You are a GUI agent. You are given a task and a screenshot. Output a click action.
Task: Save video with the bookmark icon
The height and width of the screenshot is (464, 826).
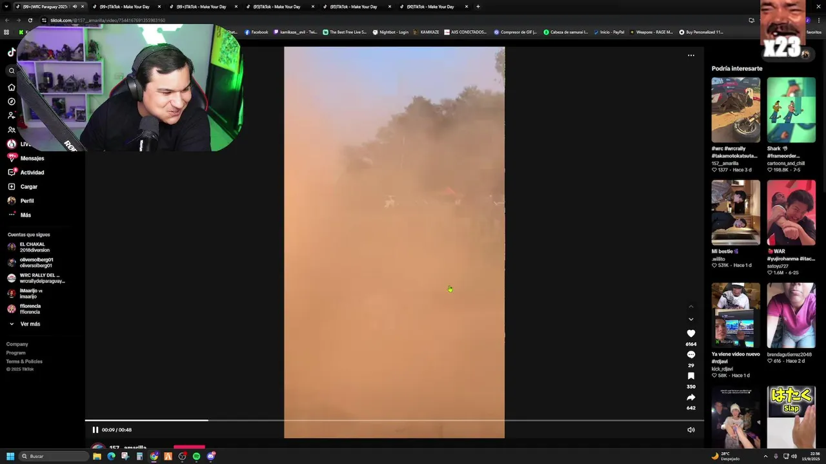click(x=691, y=376)
